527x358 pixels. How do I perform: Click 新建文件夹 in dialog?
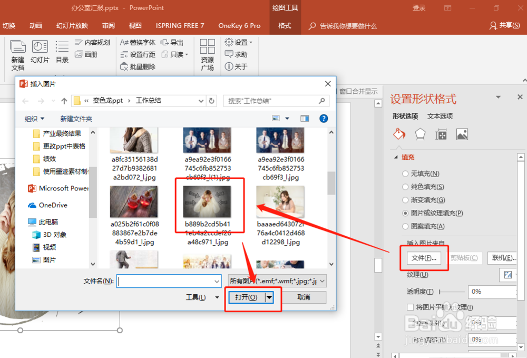coord(76,119)
